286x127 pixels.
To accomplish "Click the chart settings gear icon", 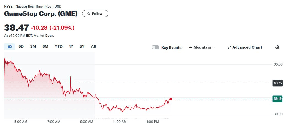I will pyautogui.click(x=277, y=47).
